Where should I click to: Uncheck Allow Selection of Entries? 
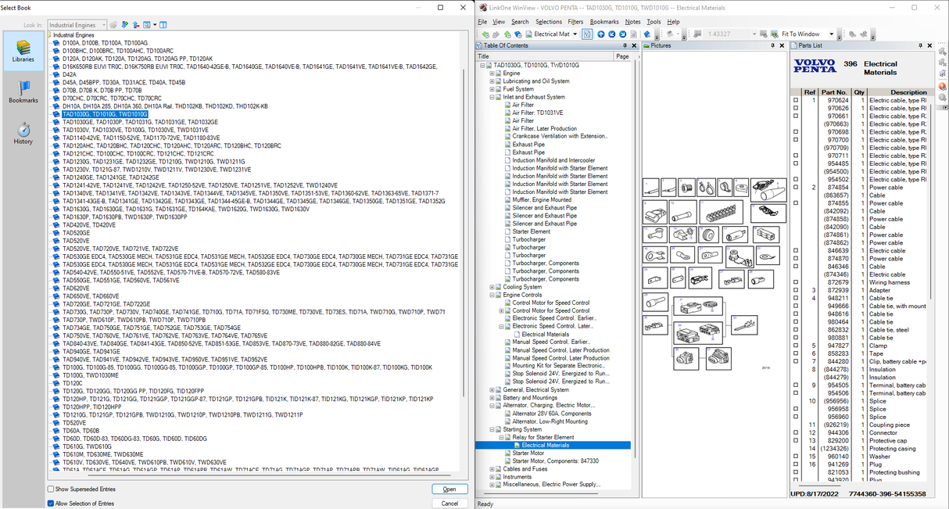pyautogui.click(x=52, y=504)
